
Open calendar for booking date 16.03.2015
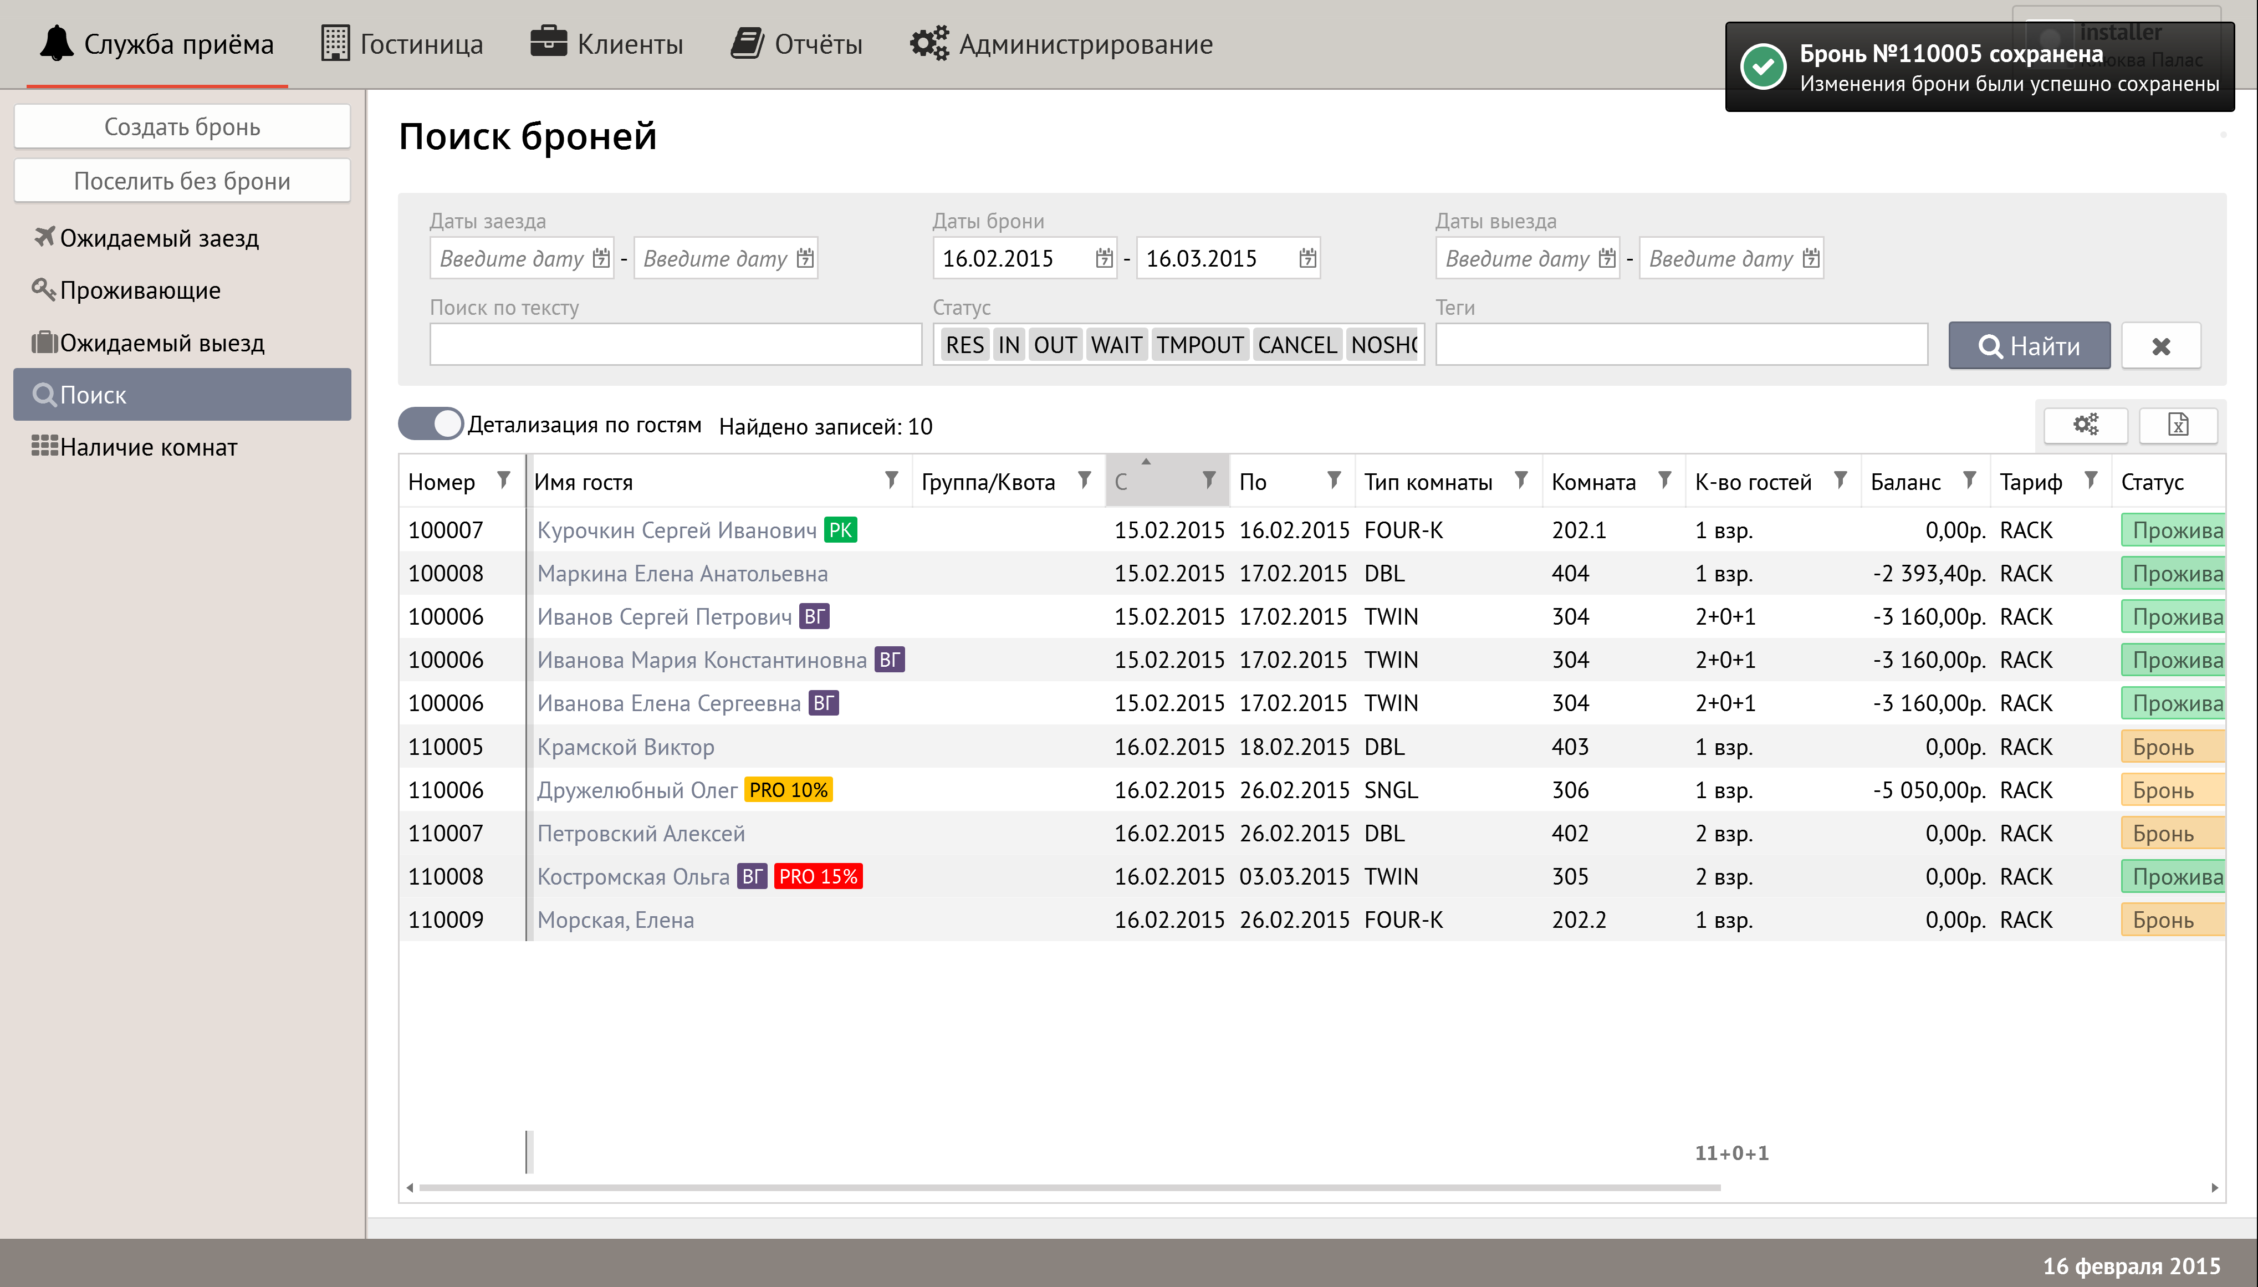(x=1307, y=258)
